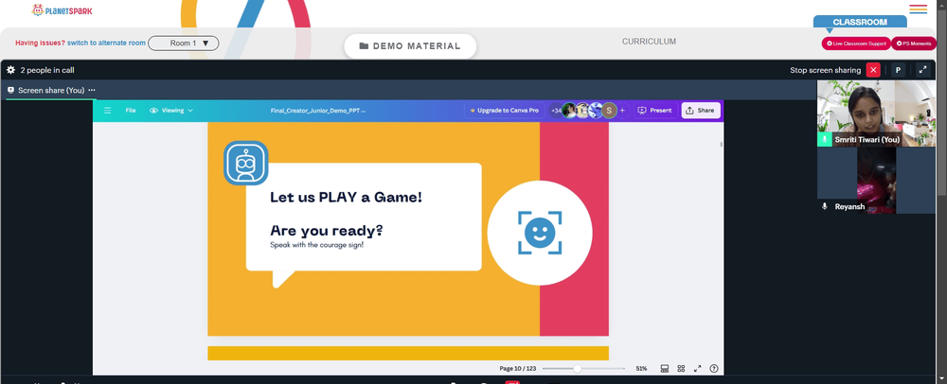Click the smiley face scan icon
This screenshot has width=947, height=384.
[540, 233]
